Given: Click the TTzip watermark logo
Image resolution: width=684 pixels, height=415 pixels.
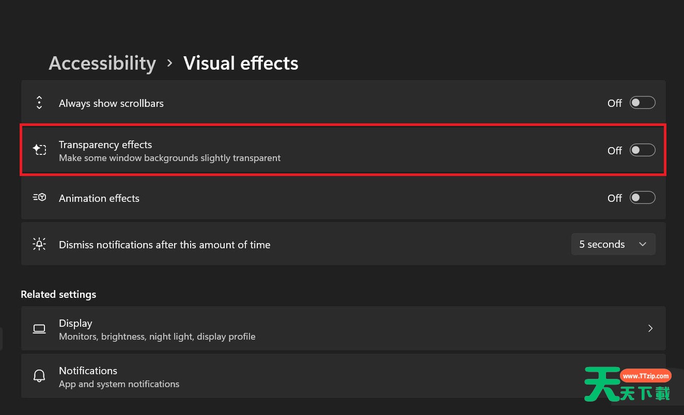Looking at the screenshot, I should [627, 384].
